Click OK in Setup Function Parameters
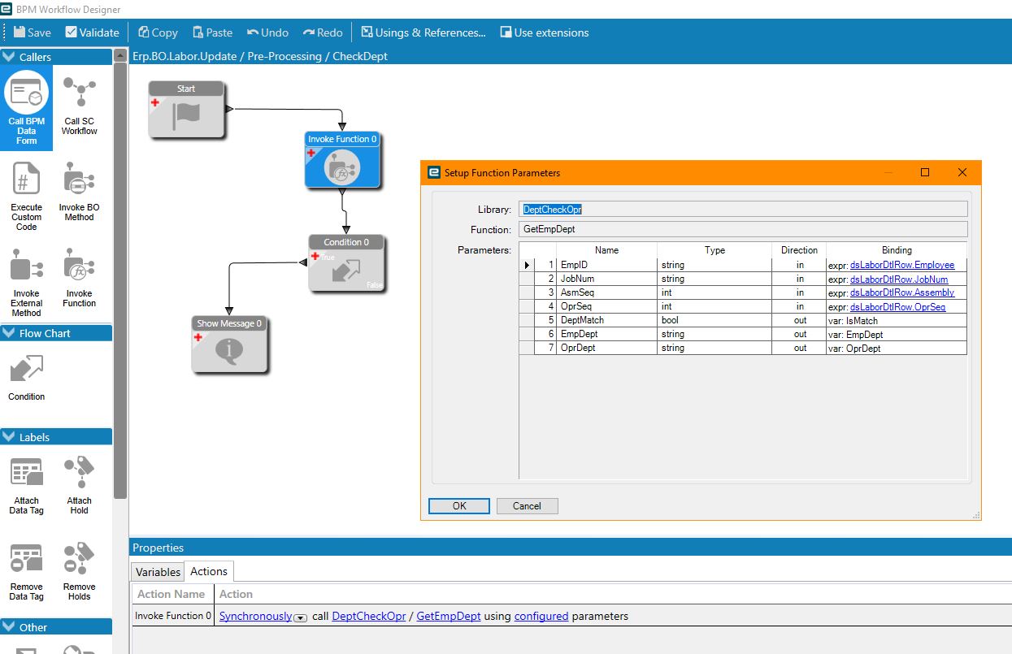 (x=459, y=505)
